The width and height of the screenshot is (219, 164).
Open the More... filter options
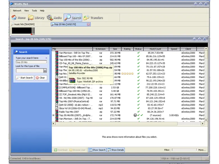point(202,150)
